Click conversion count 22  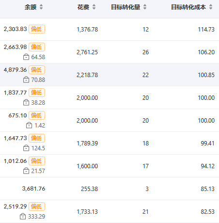point(145,75)
